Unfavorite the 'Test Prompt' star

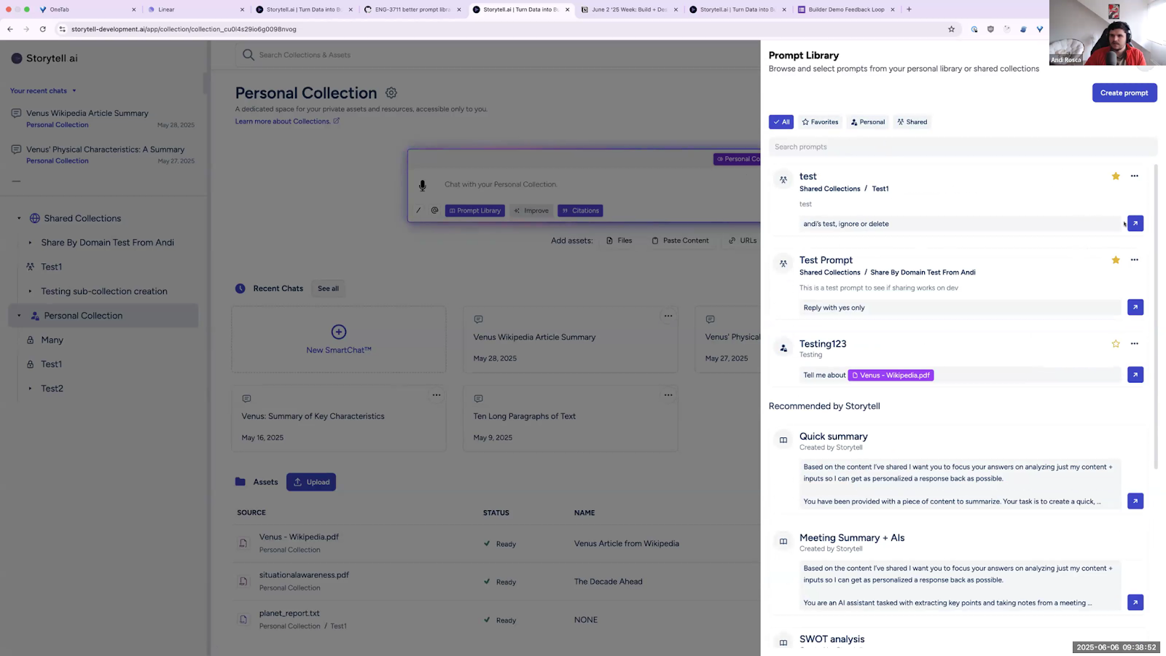pyautogui.click(x=1115, y=259)
